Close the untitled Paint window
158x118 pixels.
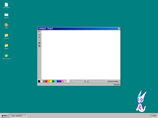pyautogui.click(x=119, y=29)
